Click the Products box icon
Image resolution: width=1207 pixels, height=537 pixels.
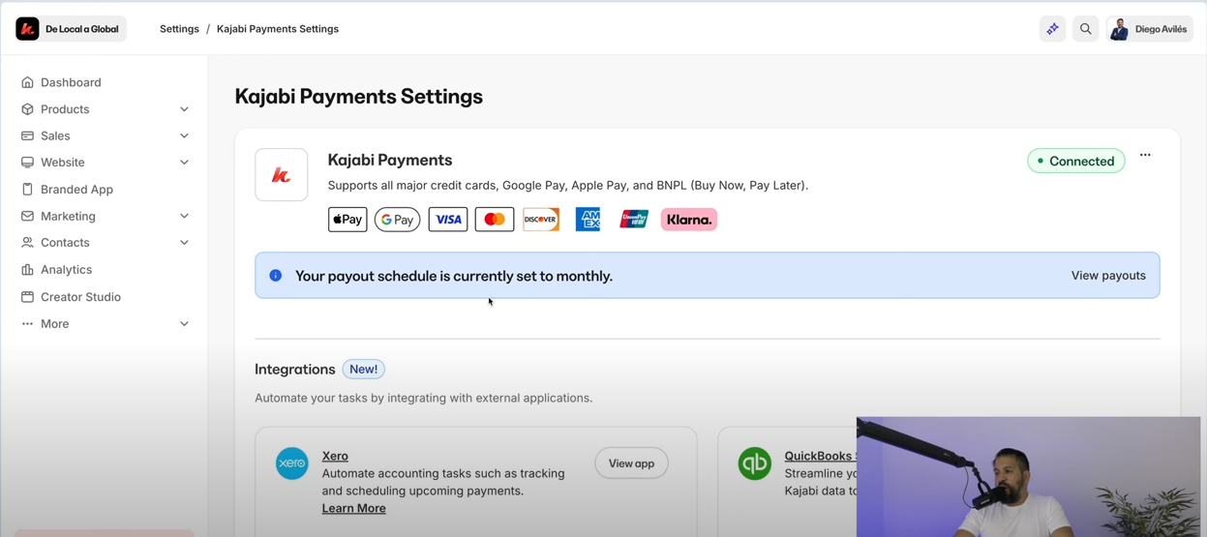coord(27,109)
